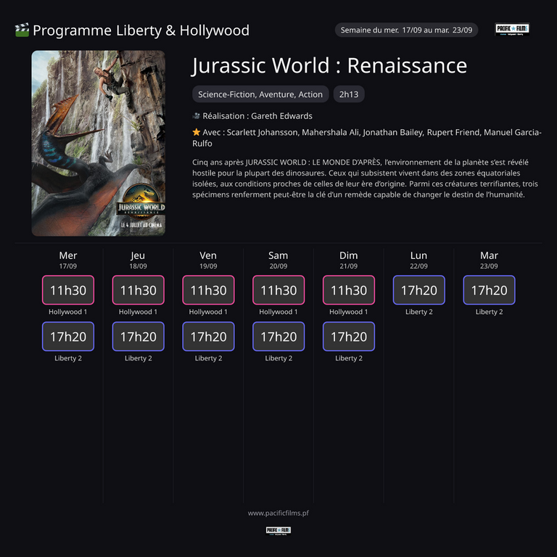Select Saturday 20/09 17h20 Liberty 2 showtime
Viewport: 557px width, 557px height.
point(278,337)
